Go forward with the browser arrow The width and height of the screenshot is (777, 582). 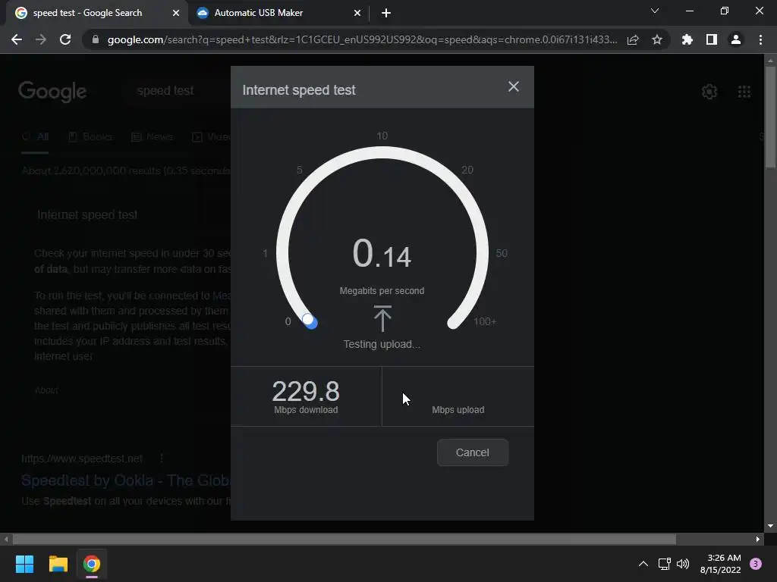click(x=41, y=39)
